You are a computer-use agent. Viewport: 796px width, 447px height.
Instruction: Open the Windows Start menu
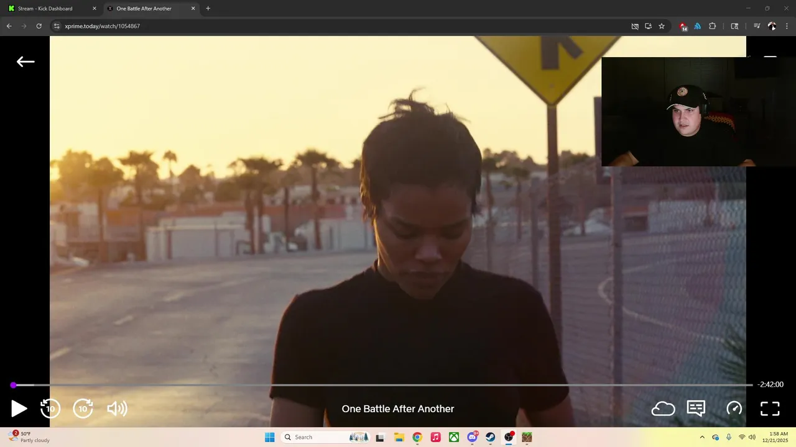[x=269, y=437]
